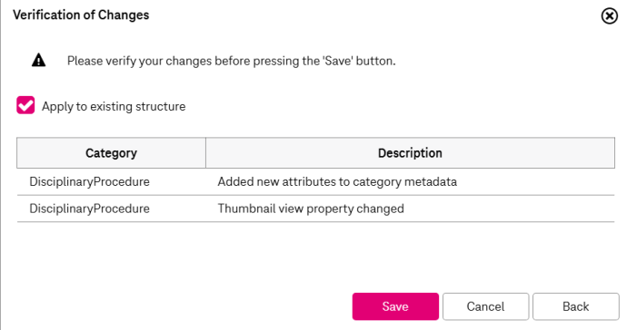Select the first DisciplinaryProcedure category cell
Viewport: 627px width, 330px height.
(90, 181)
